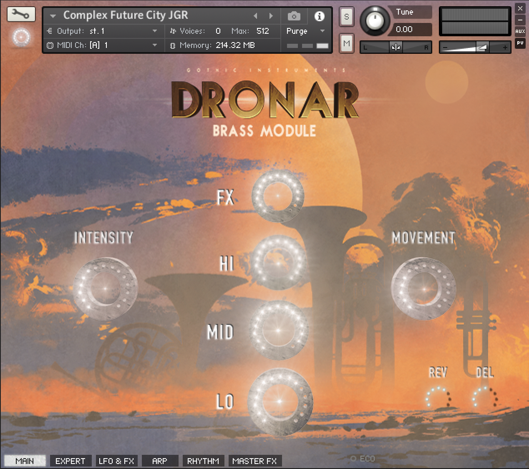Load the next preset with the right arrow

click(271, 15)
